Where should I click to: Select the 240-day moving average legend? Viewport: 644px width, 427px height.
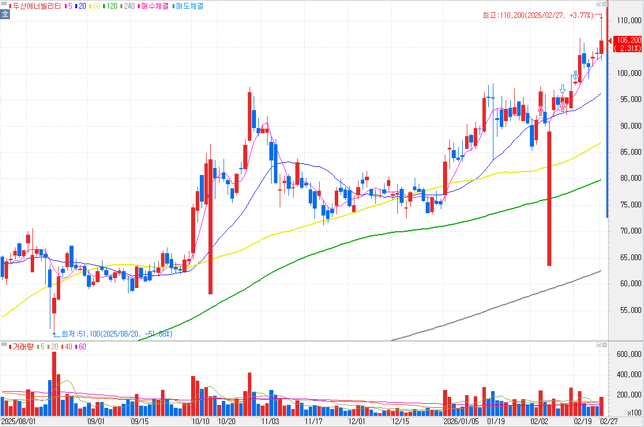point(129,6)
